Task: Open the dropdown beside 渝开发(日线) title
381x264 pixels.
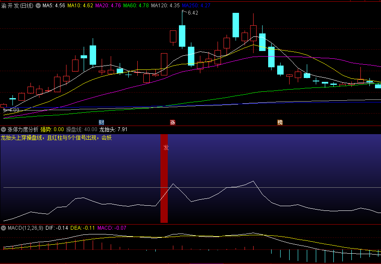Action: click(38, 6)
